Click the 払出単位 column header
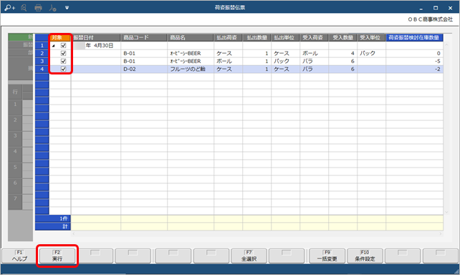Screen dimensions: 460x275 click(285, 37)
